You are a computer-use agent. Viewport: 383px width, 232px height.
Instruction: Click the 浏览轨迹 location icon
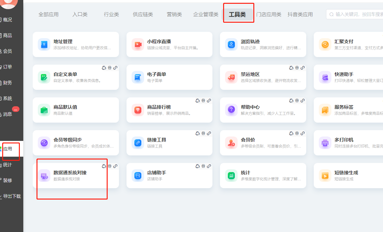(231, 44)
